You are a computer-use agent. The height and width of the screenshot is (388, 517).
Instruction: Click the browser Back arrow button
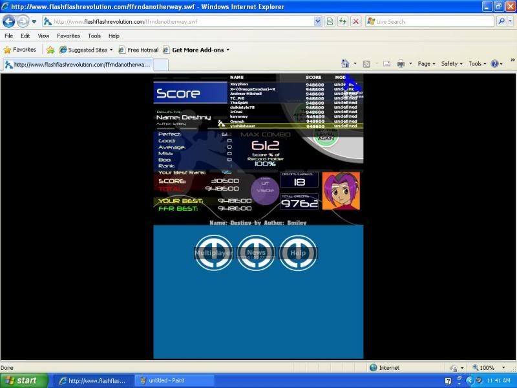(9, 21)
